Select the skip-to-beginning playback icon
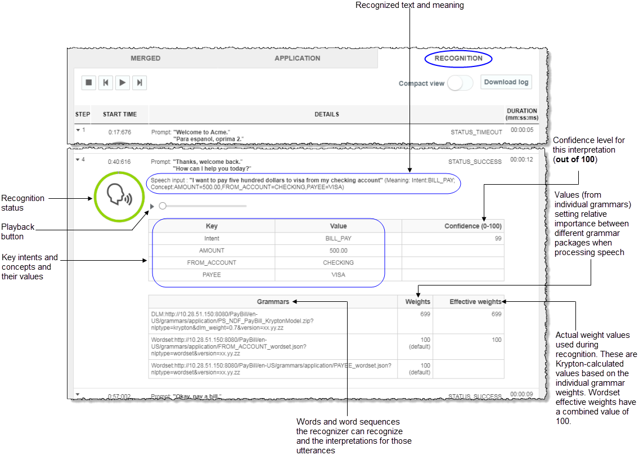 coord(105,83)
